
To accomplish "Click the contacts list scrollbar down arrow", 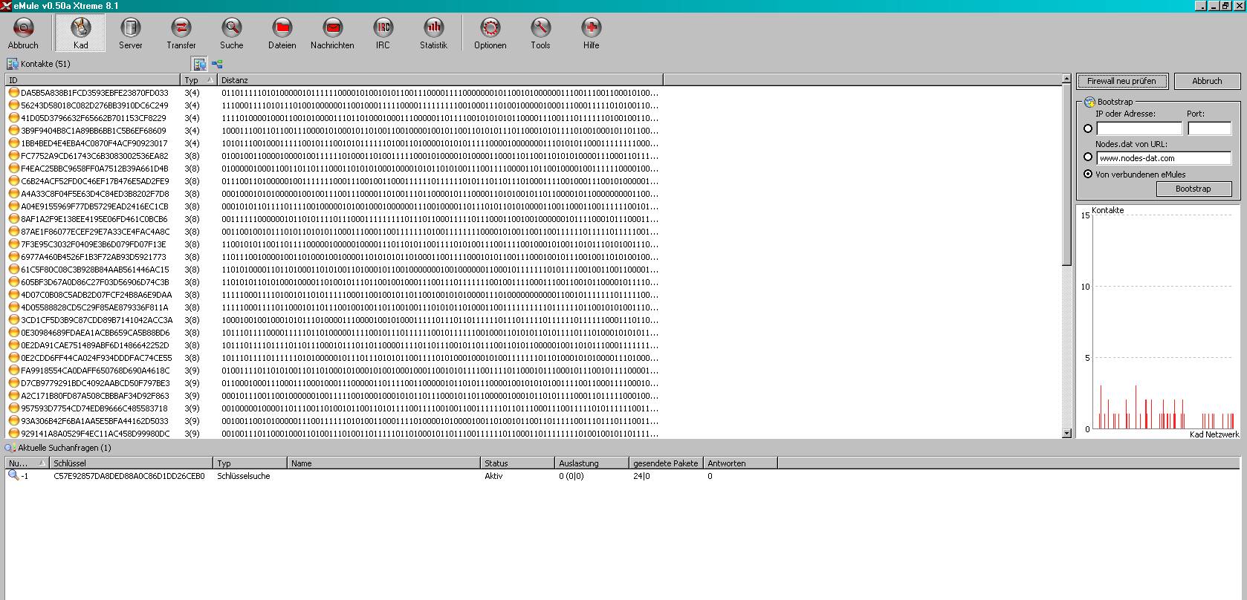I will point(1066,432).
